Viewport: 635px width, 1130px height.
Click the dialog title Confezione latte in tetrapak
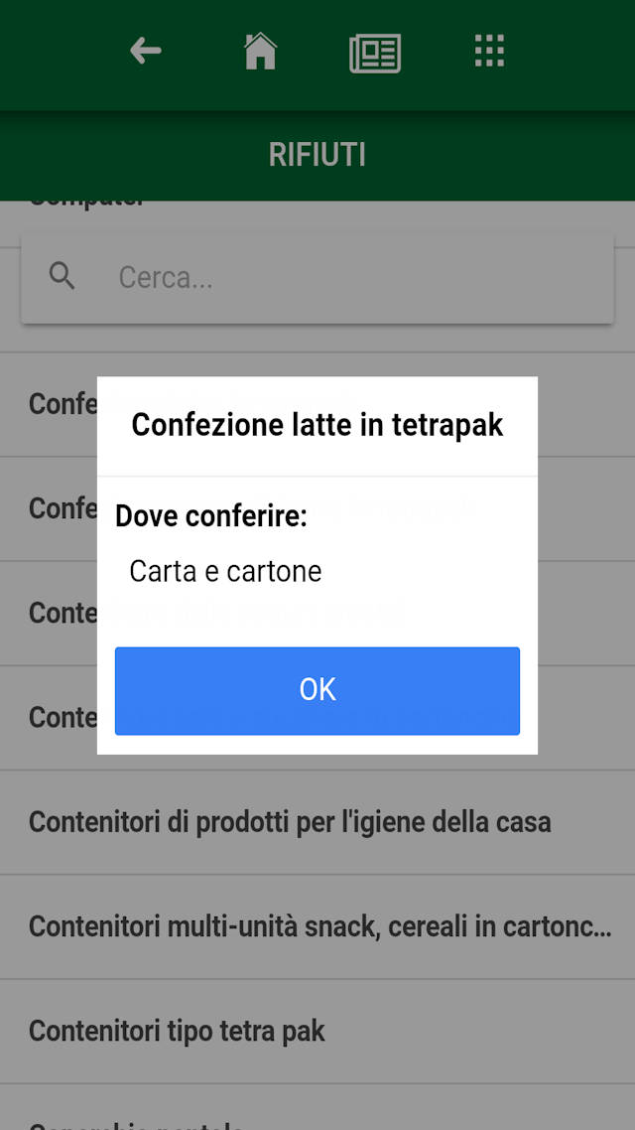[317, 425]
